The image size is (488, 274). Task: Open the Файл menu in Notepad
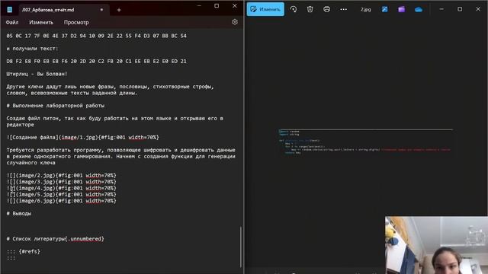[12, 22]
